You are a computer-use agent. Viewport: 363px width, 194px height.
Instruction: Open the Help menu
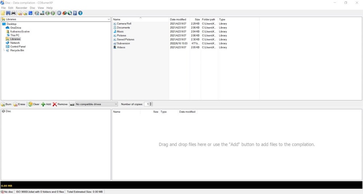pos(49,8)
